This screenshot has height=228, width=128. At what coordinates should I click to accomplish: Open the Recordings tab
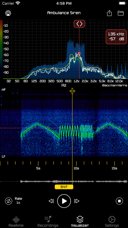pos(48,221)
